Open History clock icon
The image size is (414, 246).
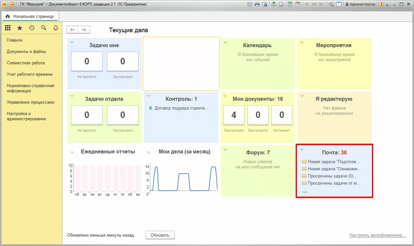(32, 28)
